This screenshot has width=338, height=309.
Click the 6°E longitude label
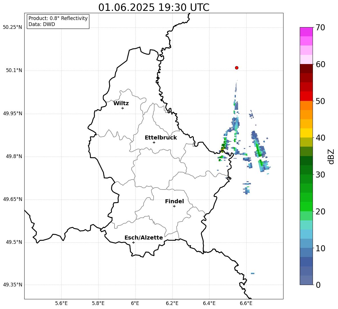(x=135, y=303)
